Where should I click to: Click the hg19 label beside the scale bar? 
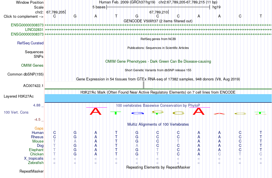[x=216, y=7]
